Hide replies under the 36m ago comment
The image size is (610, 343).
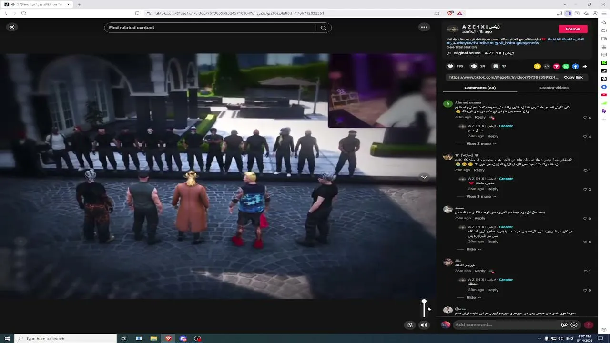click(474, 297)
